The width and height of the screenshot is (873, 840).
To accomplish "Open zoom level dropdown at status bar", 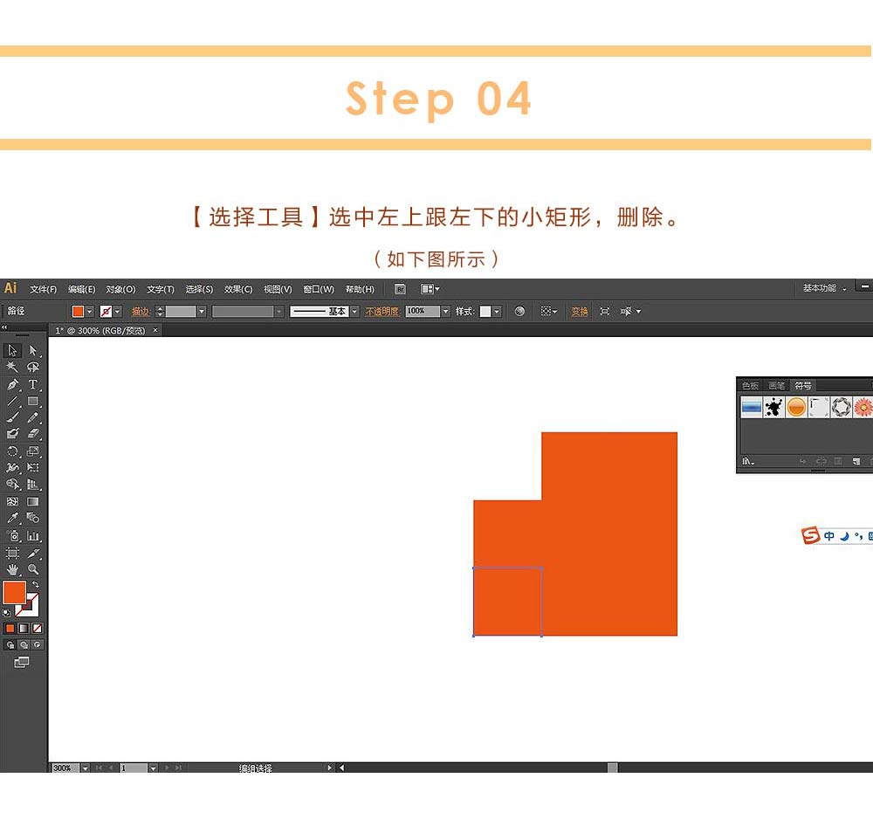I will pyautogui.click(x=86, y=768).
